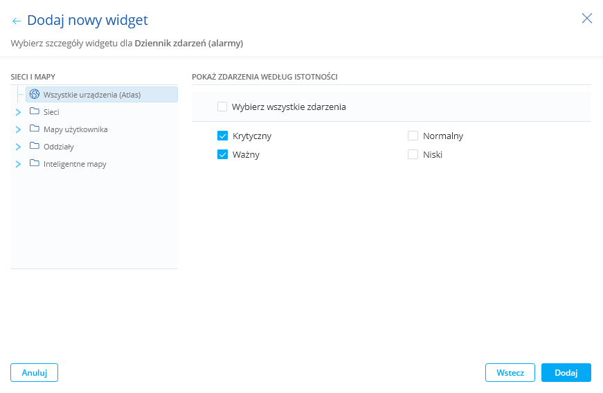Image resolution: width=603 pixels, height=393 pixels.
Task: Expand the Sieci tree node
Action: [x=18, y=111]
